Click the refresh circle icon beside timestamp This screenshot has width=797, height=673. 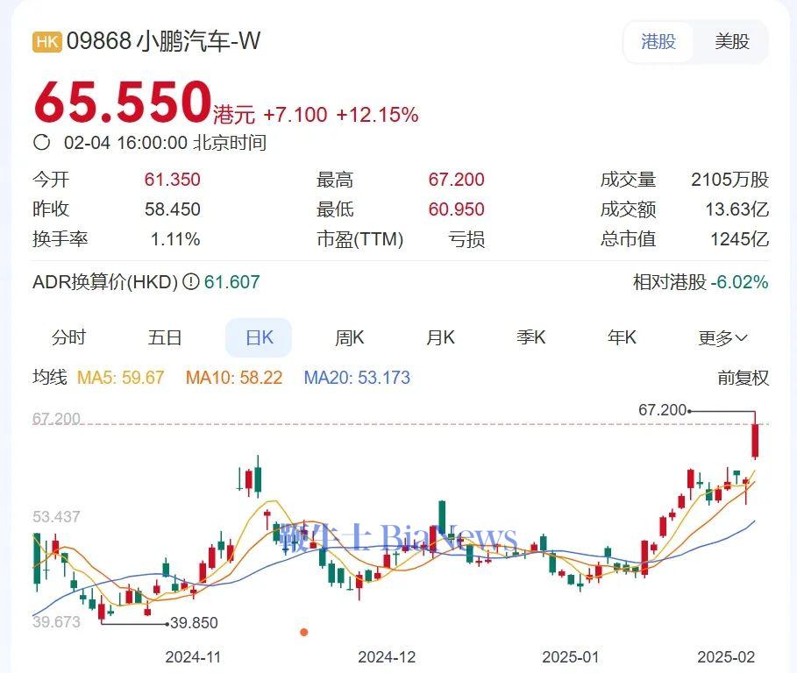point(42,142)
